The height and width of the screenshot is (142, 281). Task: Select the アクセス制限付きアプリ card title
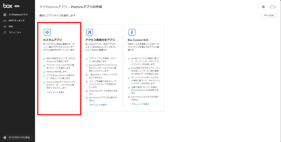[x=100, y=40]
